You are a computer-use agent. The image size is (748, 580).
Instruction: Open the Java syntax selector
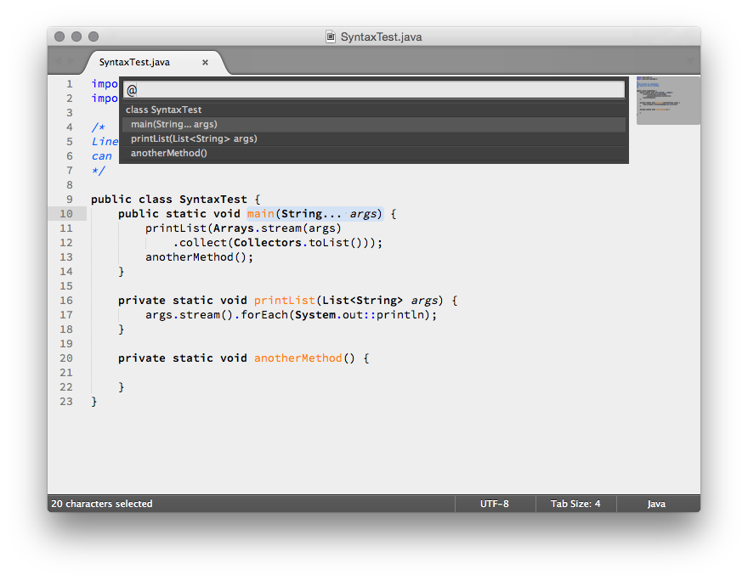point(656,504)
